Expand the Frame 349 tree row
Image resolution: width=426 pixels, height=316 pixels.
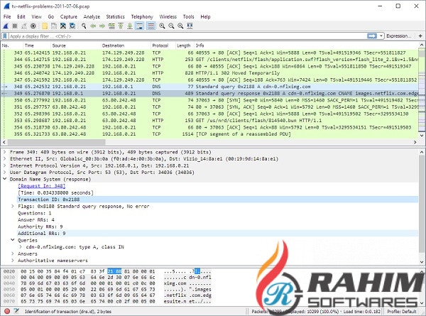(x=5, y=152)
